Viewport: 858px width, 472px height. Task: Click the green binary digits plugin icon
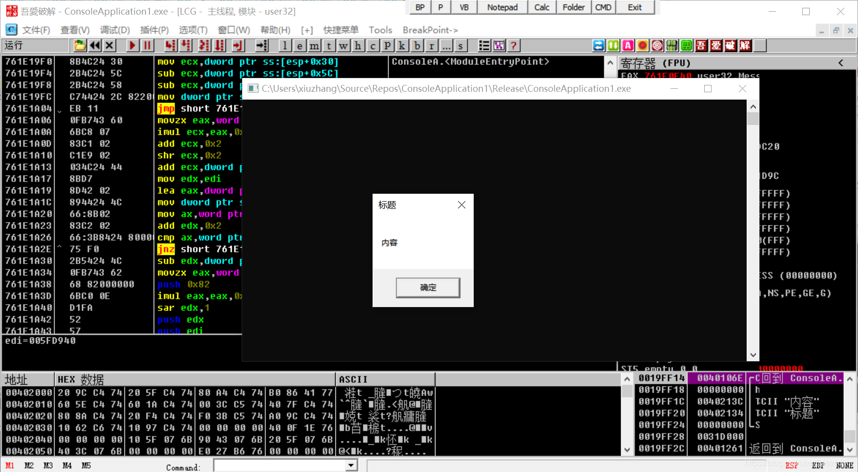672,46
